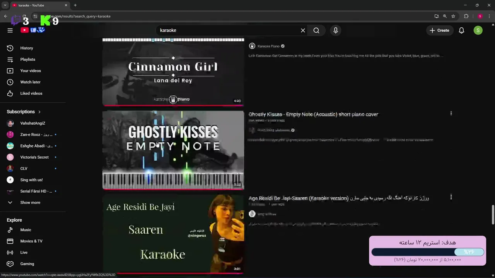Screen dimensions: 495x278
Task: Click the page vertical scrollbar thumb
Action: coord(493,215)
